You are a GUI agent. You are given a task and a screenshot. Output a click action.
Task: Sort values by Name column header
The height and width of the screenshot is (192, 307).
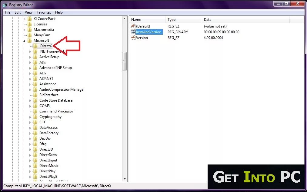(x=147, y=20)
